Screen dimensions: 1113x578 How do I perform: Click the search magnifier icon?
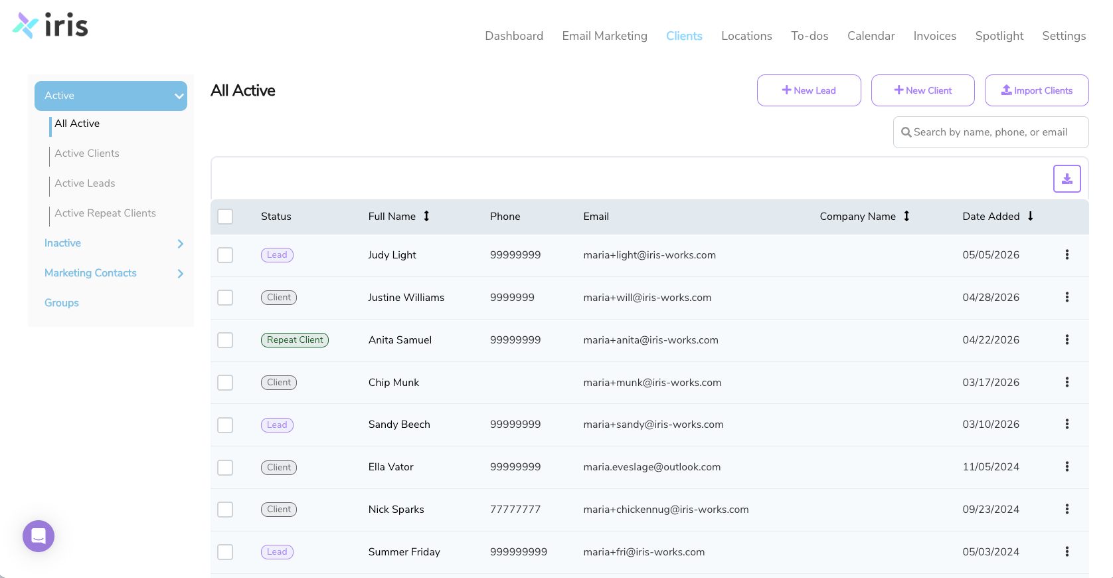tap(906, 132)
